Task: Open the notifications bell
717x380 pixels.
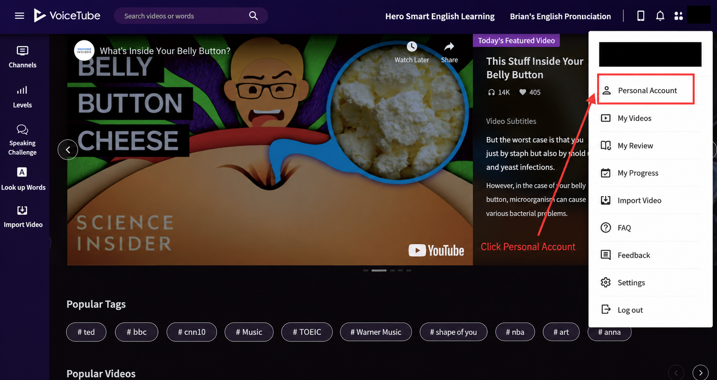Action: 660,16
